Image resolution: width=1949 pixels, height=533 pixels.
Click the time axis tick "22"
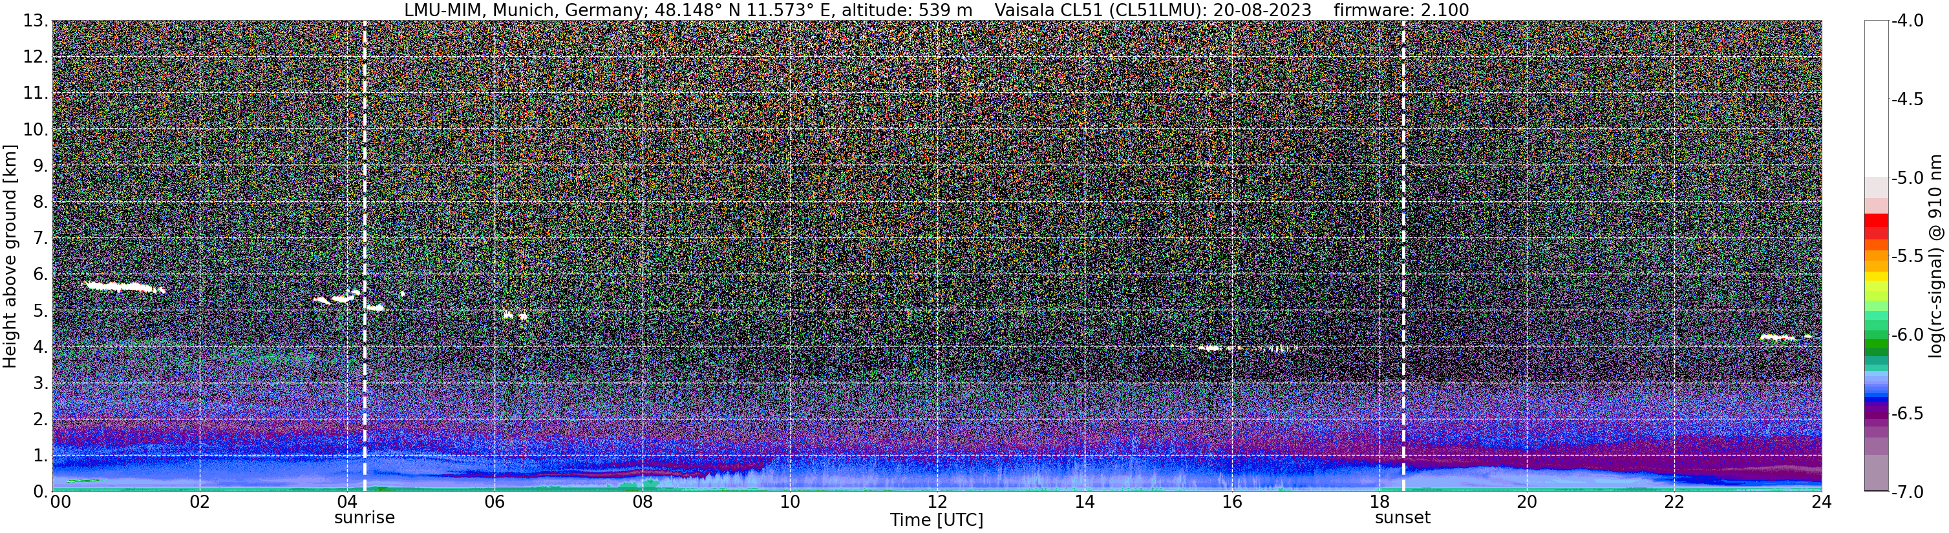1674,502
